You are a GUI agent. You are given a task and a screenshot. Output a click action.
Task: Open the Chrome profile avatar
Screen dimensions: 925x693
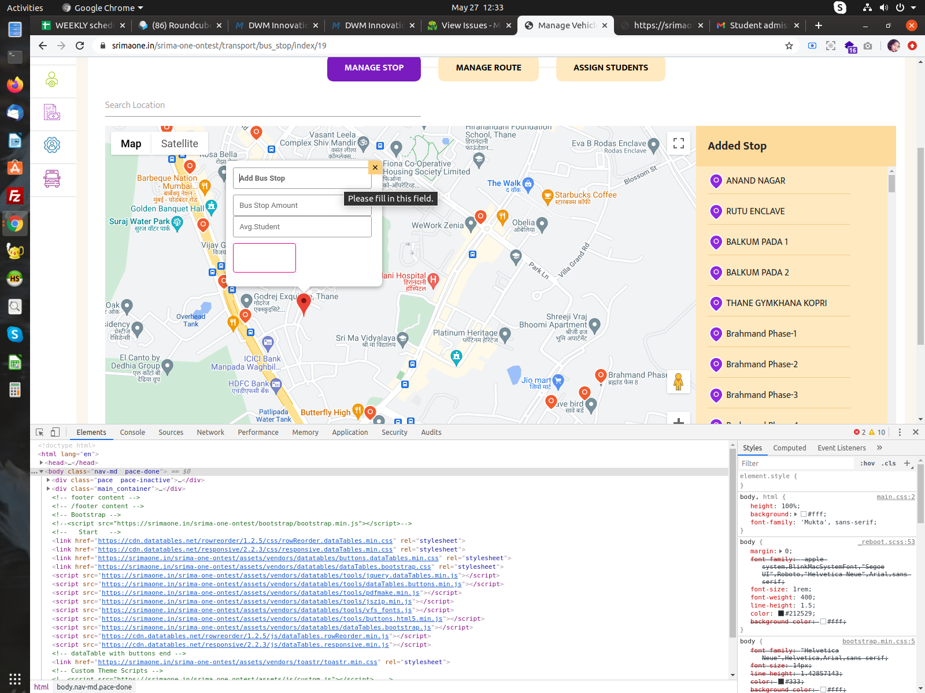coord(894,46)
